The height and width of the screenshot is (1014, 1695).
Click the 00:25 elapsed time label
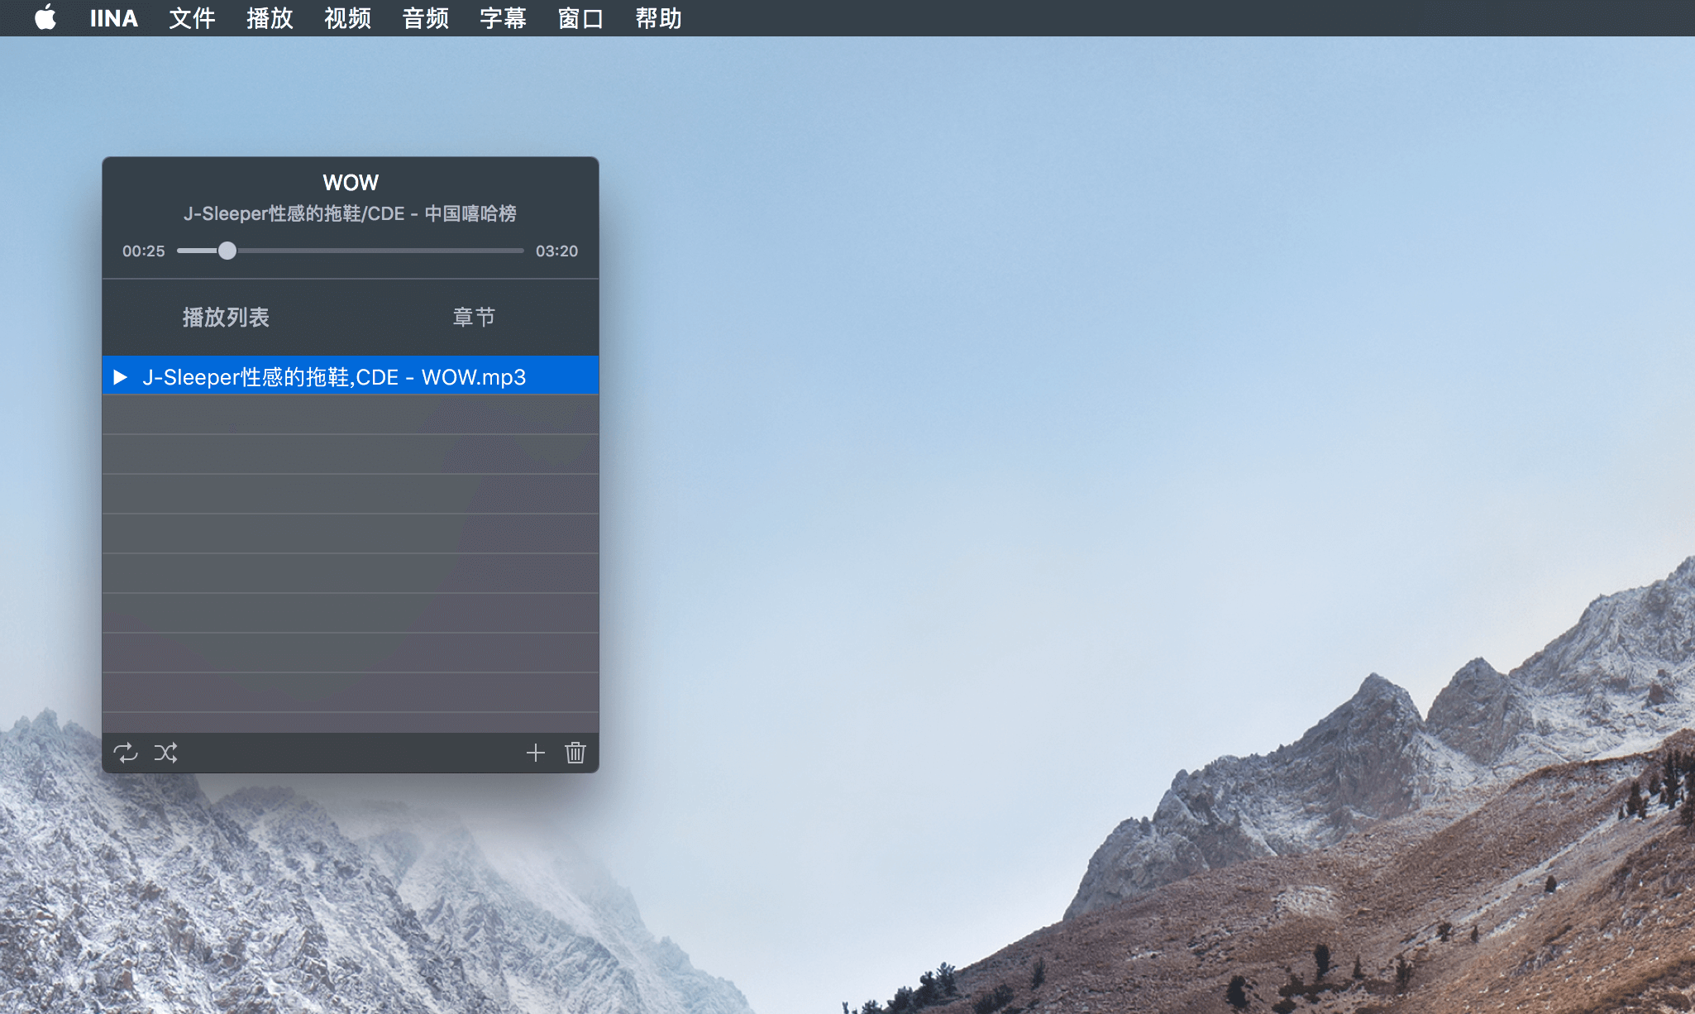144,251
